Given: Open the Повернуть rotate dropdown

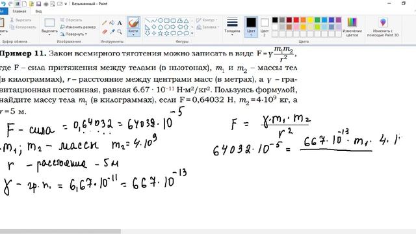Looking at the screenshot, I should pyautogui.click(x=73, y=34).
